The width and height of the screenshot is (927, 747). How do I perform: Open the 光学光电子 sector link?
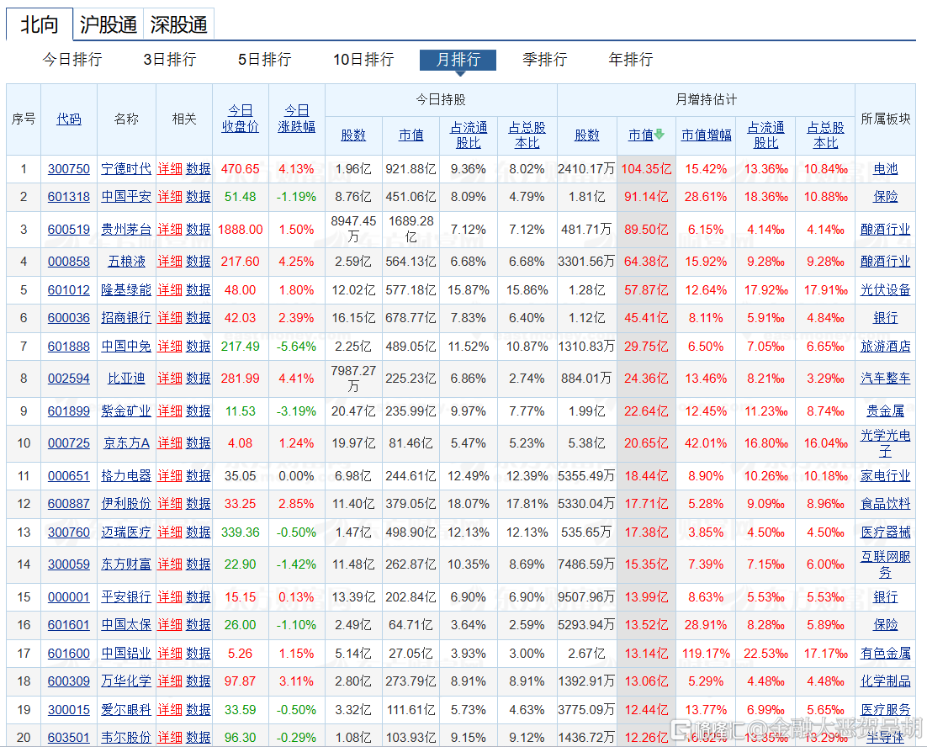click(x=886, y=443)
